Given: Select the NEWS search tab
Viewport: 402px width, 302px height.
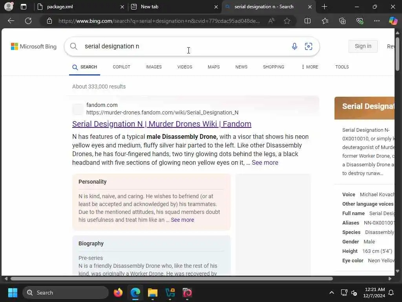Looking at the screenshot, I should [241, 67].
